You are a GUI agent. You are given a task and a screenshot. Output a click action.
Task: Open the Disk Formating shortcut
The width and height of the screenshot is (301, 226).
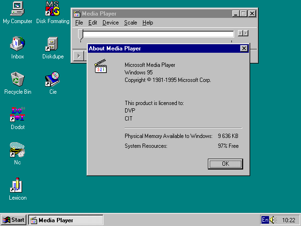52,8
